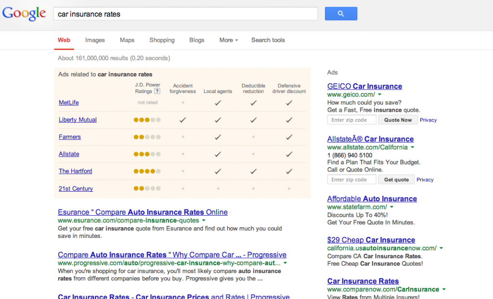Click Farmers defensive driver discount checkmark
The width and height of the screenshot is (493, 299).
[289, 137]
